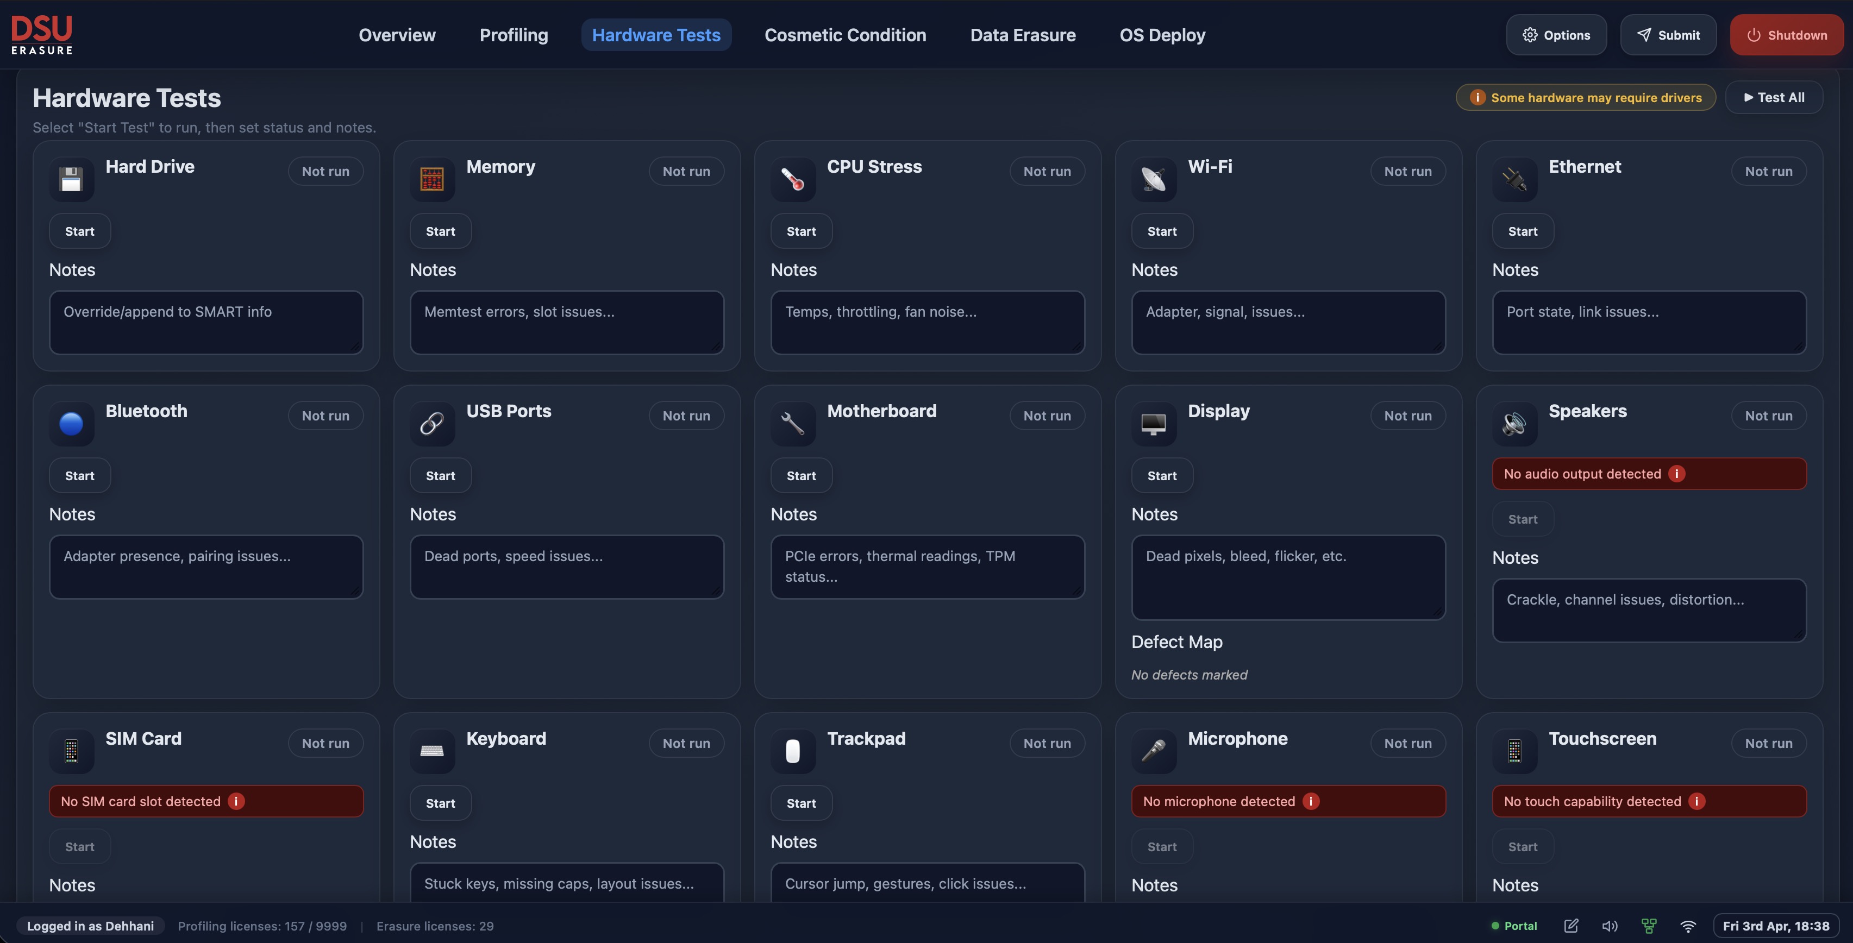
Task: Click the Memory abacus icon
Action: pyautogui.click(x=431, y=179)
